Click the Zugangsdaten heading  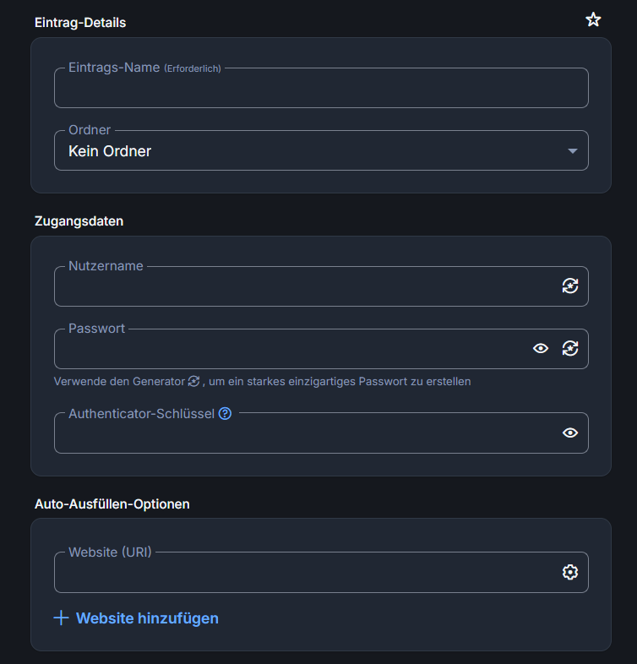tap(79, 221)
